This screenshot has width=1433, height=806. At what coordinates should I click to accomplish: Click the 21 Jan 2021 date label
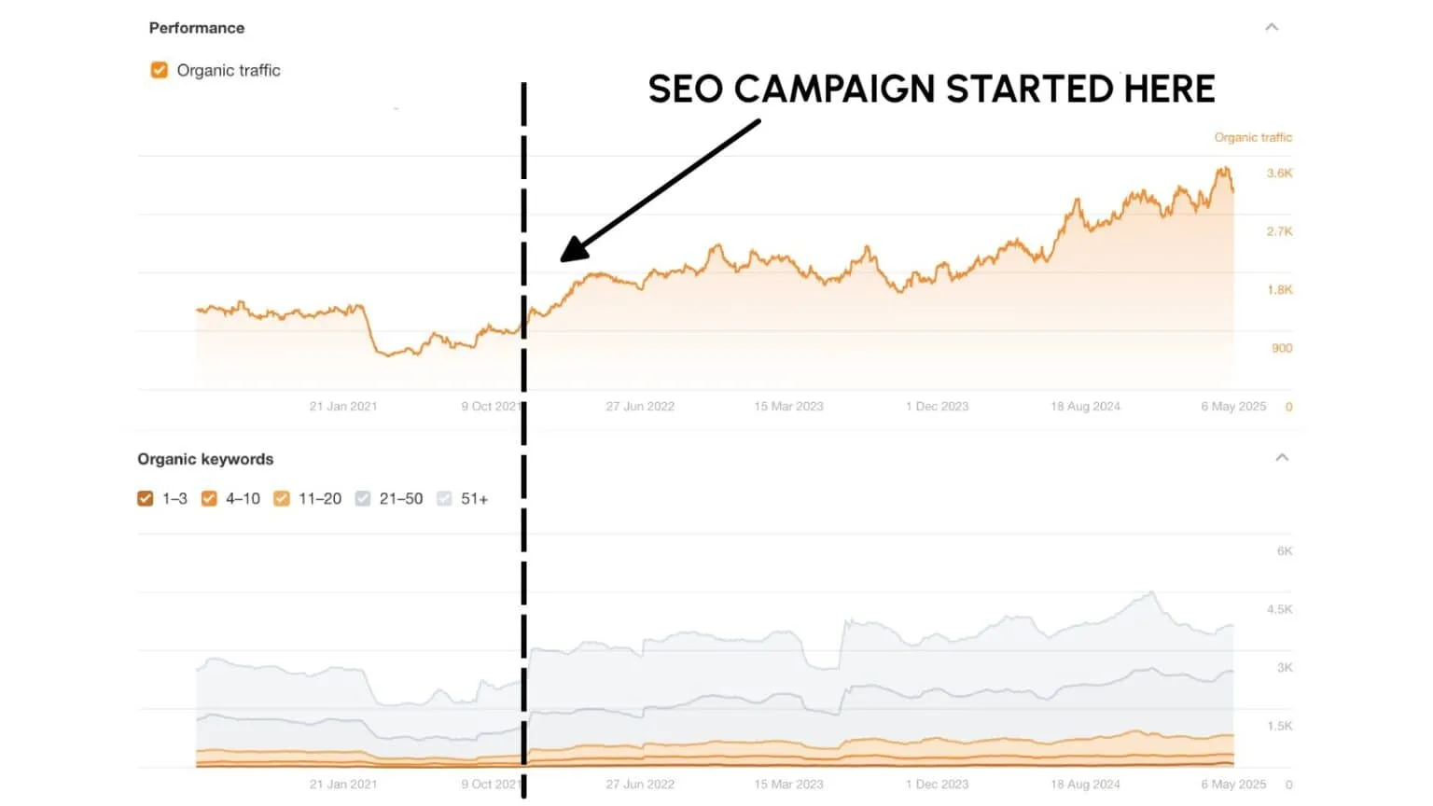(342, 406)
